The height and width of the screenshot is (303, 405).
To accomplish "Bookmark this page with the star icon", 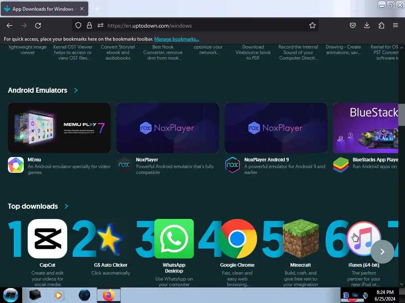I will tap(312, 25).
